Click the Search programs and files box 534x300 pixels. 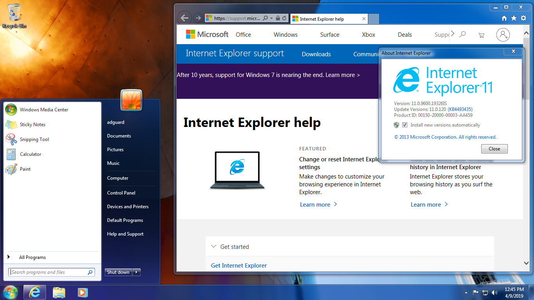tap(52, 272)
